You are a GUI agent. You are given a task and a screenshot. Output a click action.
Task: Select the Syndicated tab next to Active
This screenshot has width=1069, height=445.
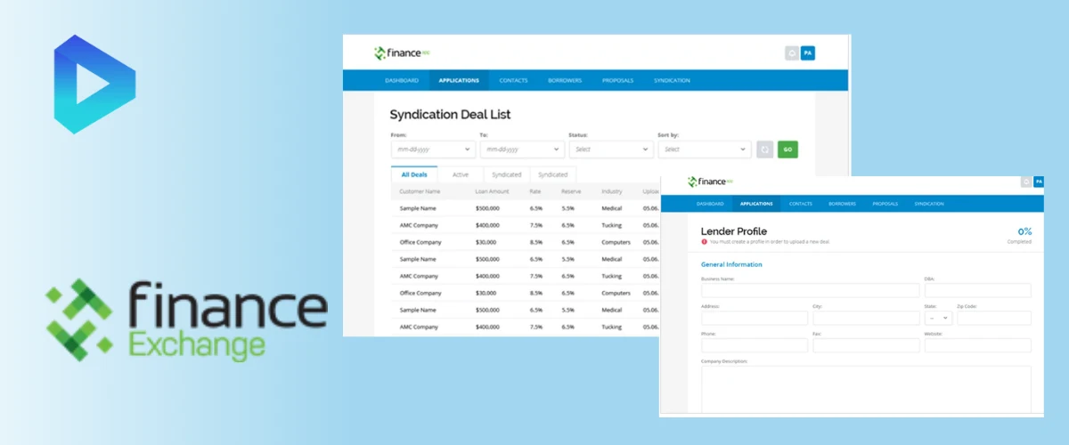pos(507,174)
